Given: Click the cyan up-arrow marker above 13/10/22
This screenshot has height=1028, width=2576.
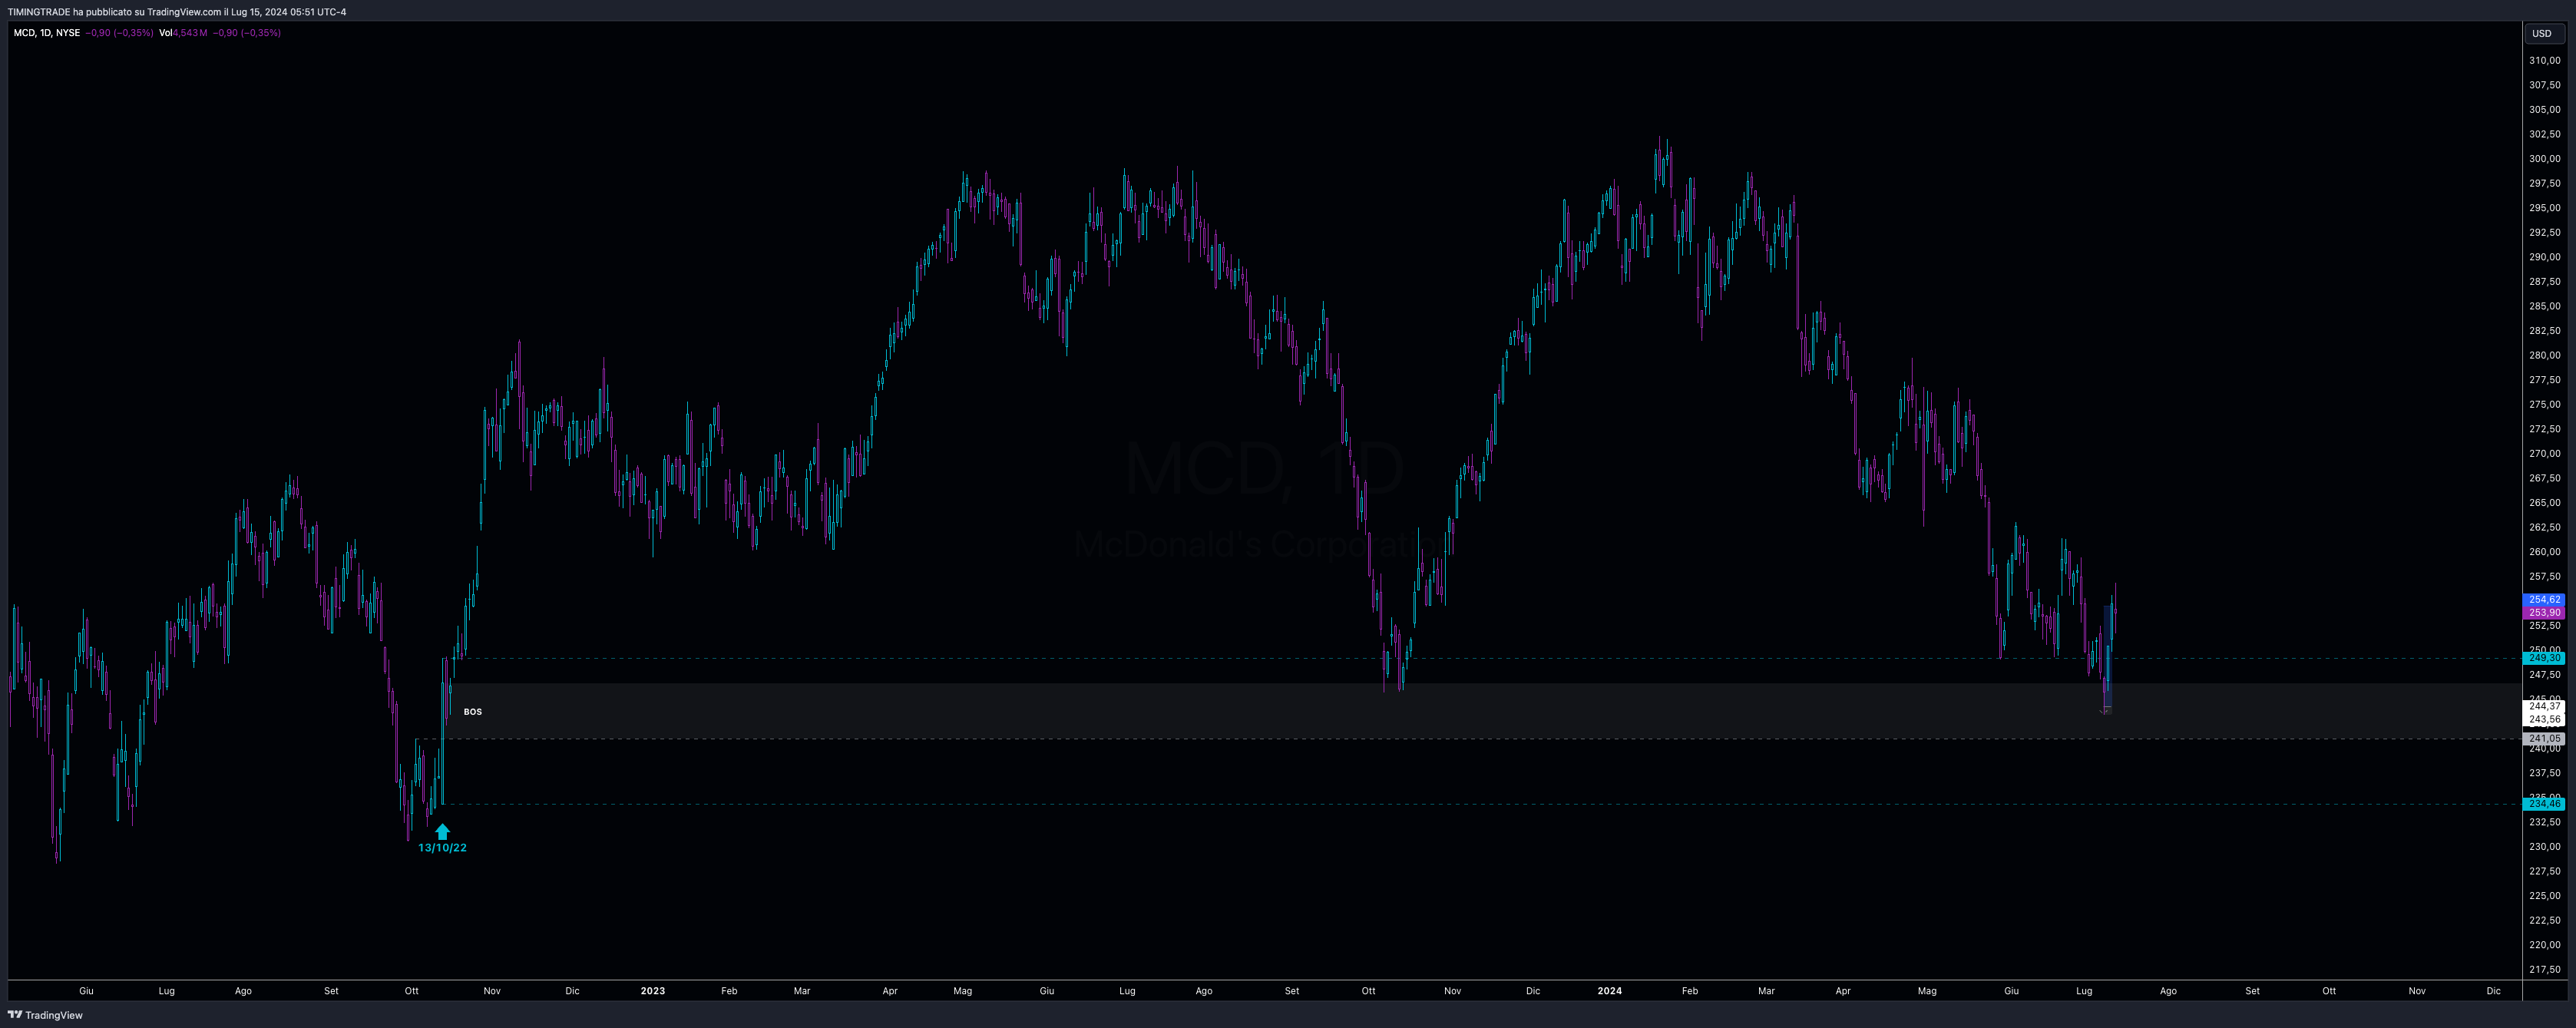Looking at the screenshot, I should point(442,831).
